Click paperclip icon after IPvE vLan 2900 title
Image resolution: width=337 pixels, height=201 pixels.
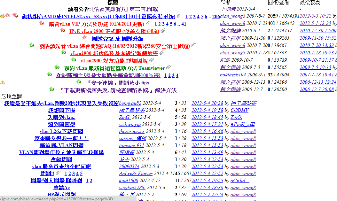coord(163,30)
